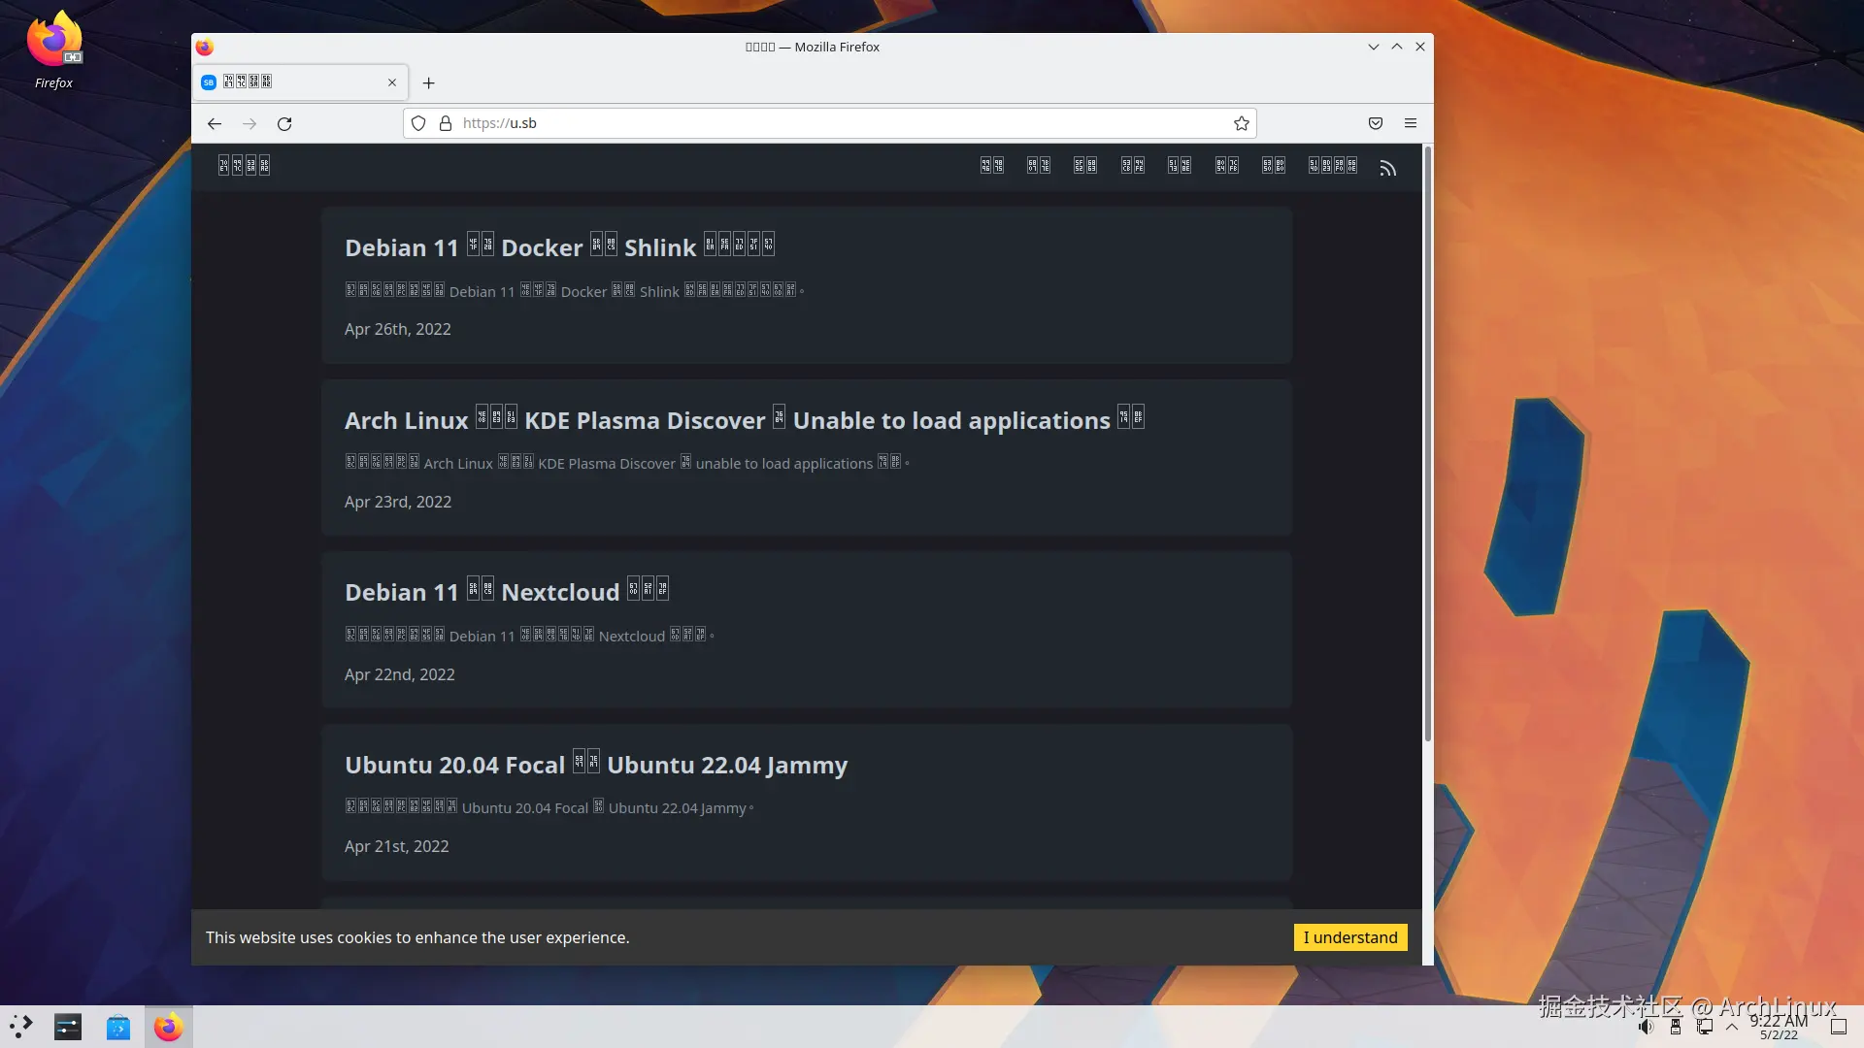
Task: Open the Debian 11 Nextcloud article
Action: pos(506,592)
